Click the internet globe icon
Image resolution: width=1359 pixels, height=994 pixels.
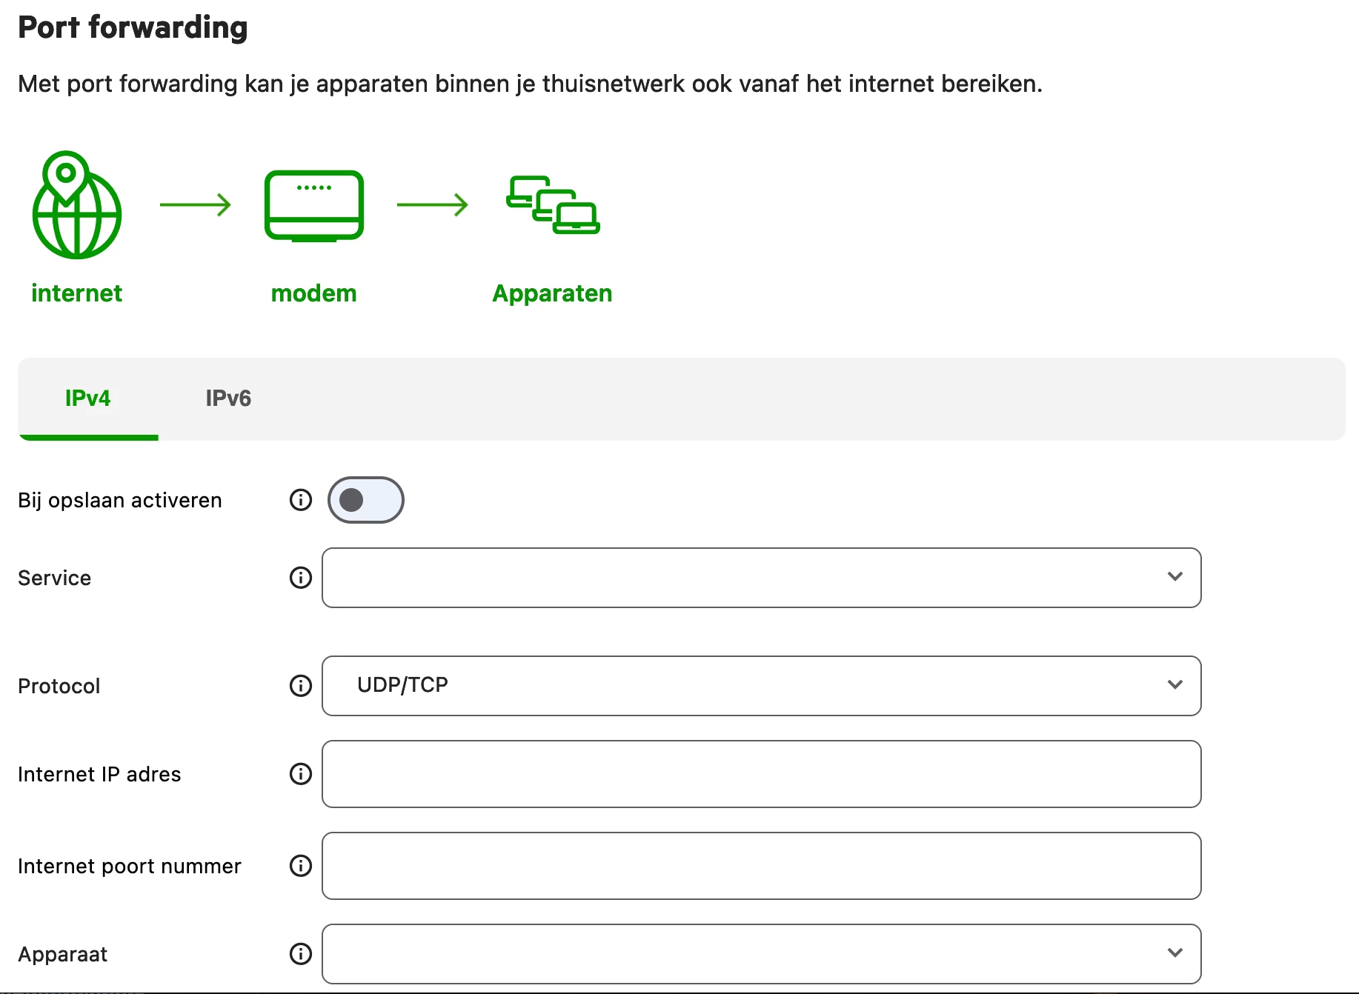76,206
